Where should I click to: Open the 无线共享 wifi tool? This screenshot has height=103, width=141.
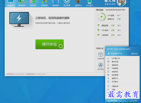(x=101, y=56)
